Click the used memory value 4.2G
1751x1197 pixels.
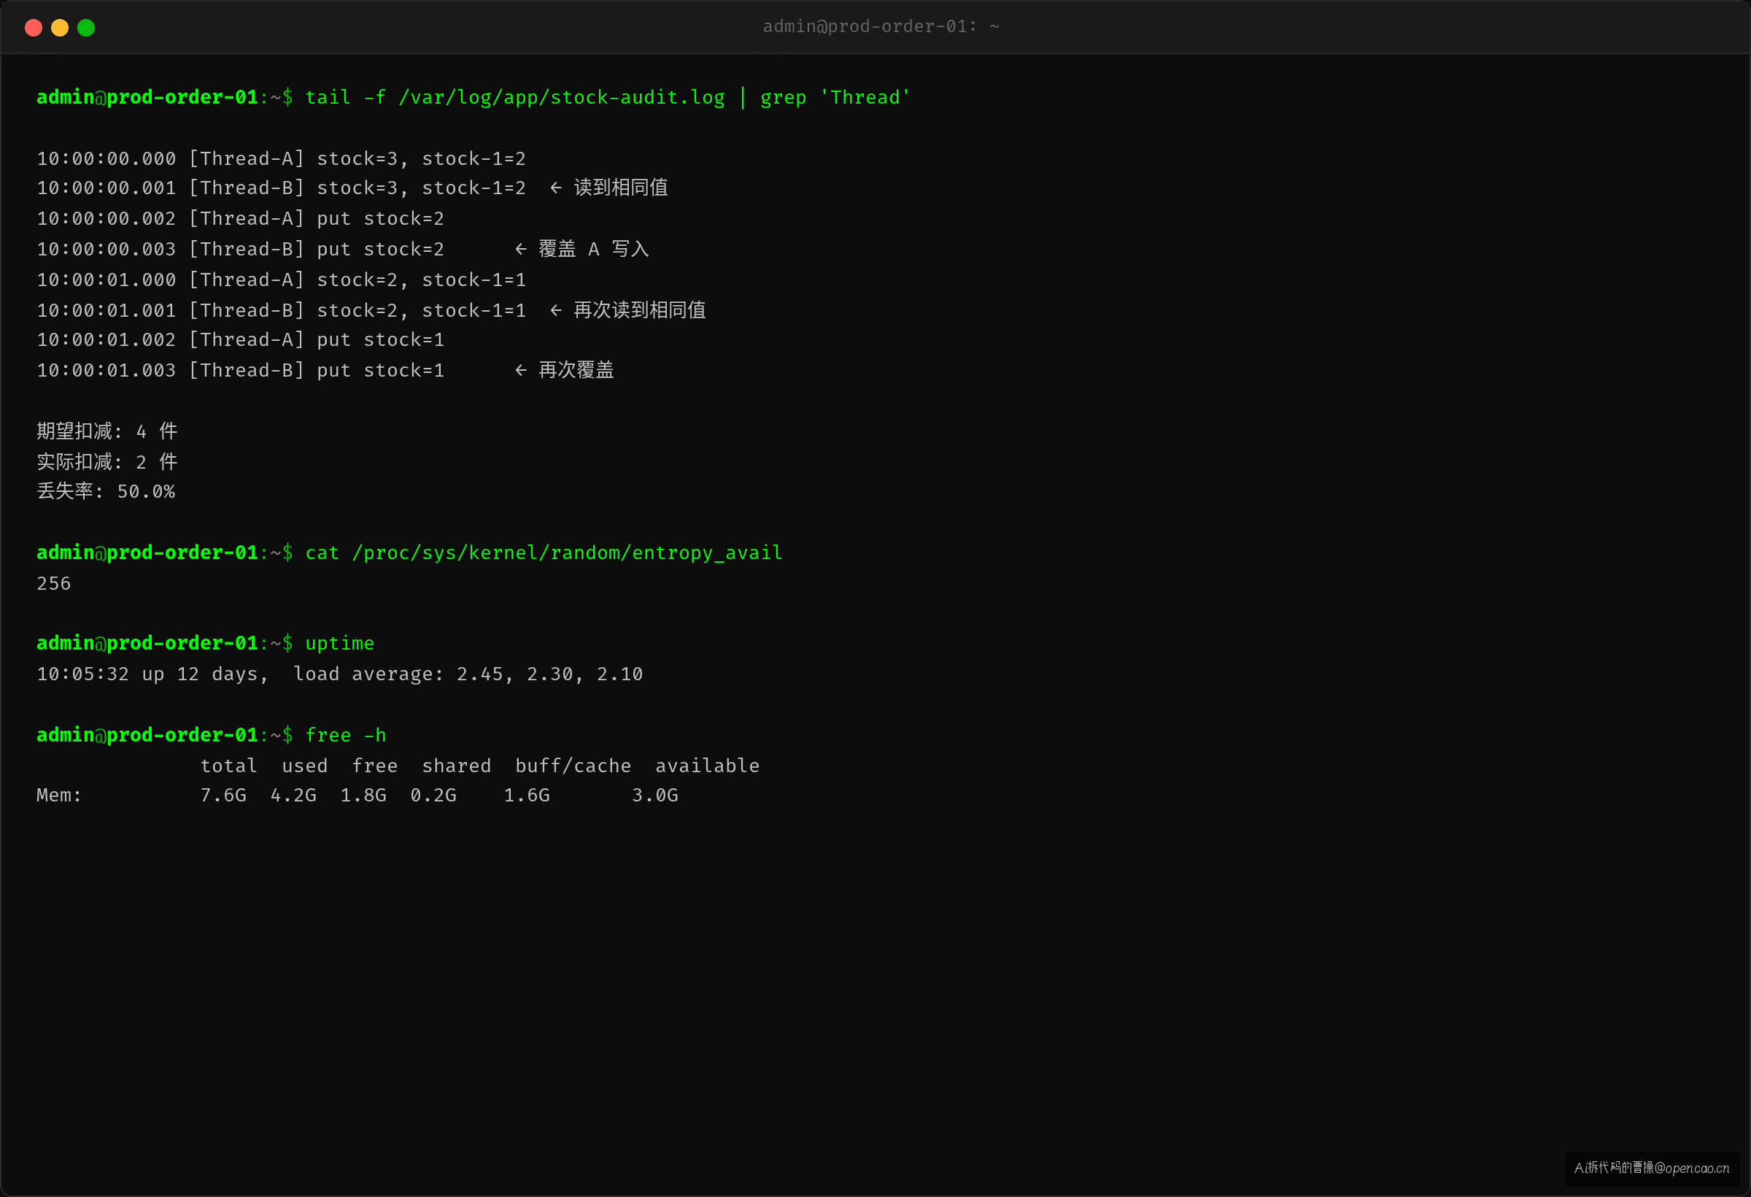tap(293, 796)
